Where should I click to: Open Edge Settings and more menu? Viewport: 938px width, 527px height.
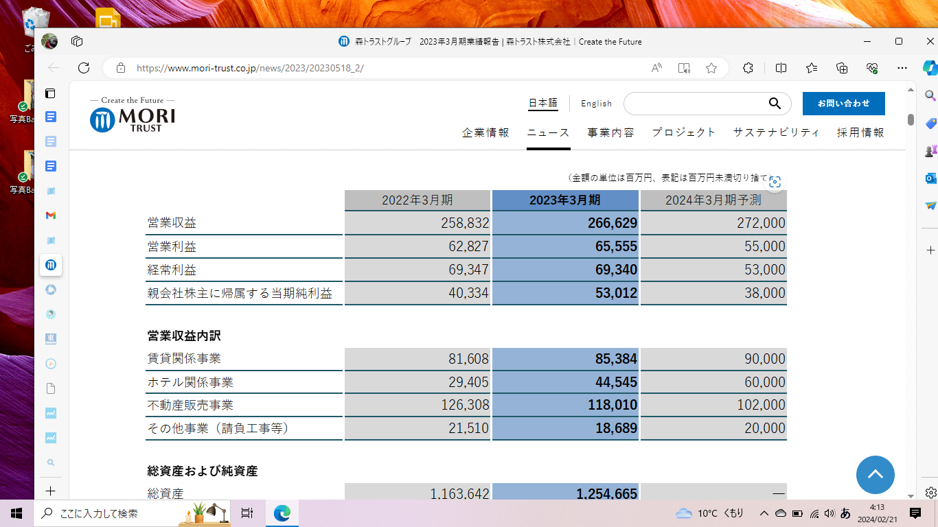pos(902,68)
